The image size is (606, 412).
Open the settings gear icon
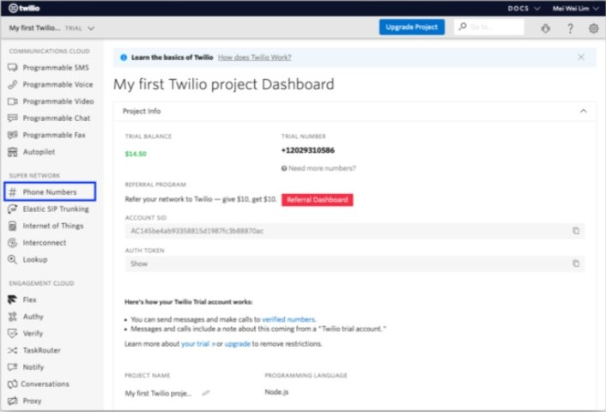(594, 28)
